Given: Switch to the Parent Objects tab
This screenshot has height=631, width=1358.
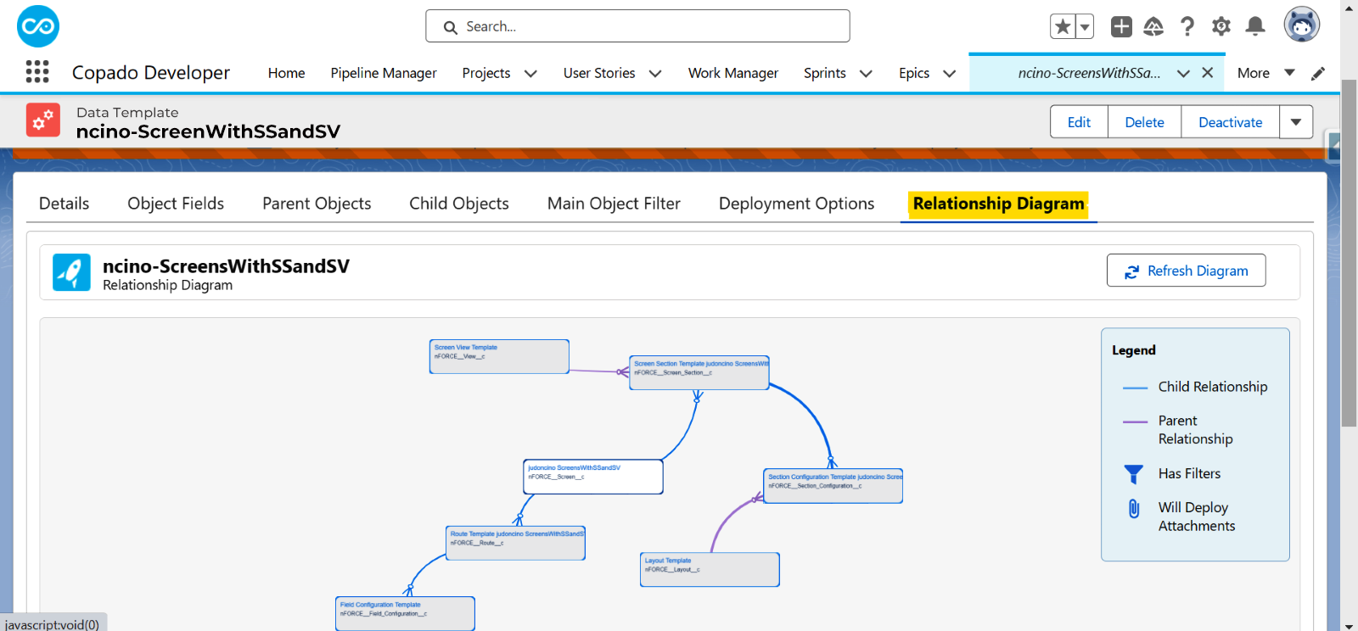Looking at the screenshot, I should pyautogui.click(x=317, y=204).
